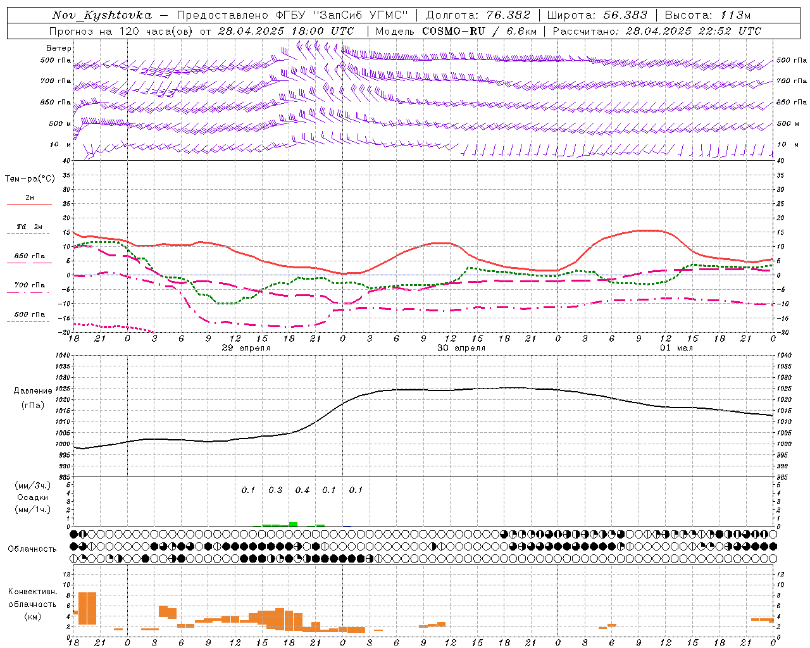Select the date label 29 апреля
Viewport: 810px width, 648px height.
point(246,348)
